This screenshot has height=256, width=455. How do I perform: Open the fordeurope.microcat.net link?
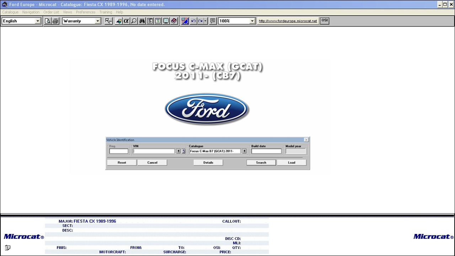point(288,21)
